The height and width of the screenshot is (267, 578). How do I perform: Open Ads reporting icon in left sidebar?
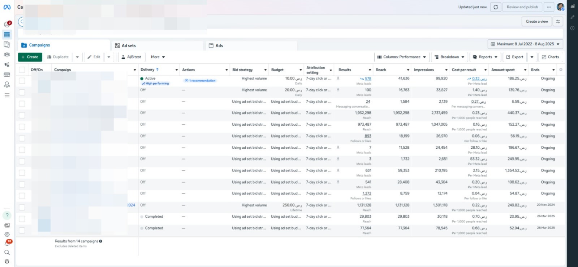coord(7,44)
